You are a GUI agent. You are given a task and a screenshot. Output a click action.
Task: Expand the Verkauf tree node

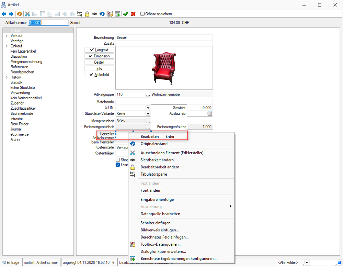(7, 36)
